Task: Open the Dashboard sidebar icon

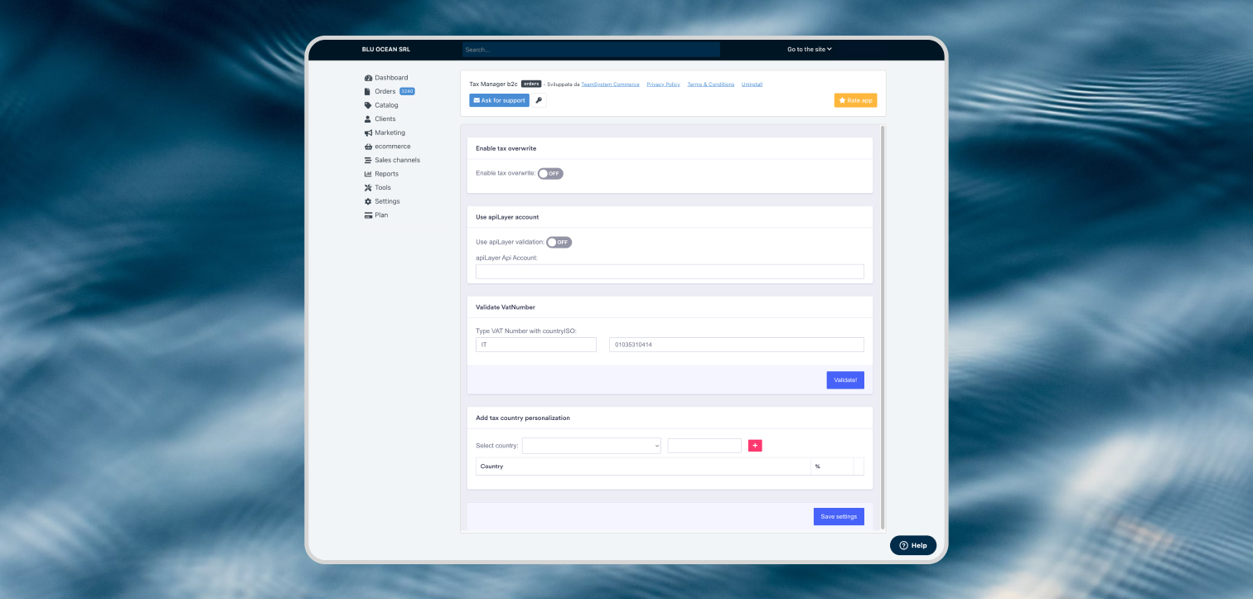Action: 368,78
